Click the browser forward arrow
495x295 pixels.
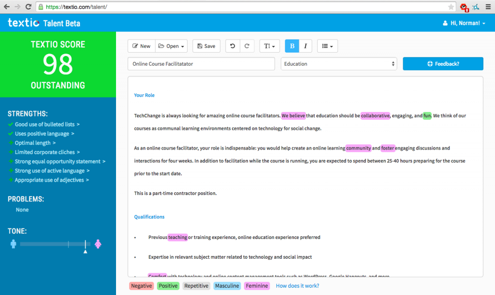pyautogui.click(x=17, y=7)
